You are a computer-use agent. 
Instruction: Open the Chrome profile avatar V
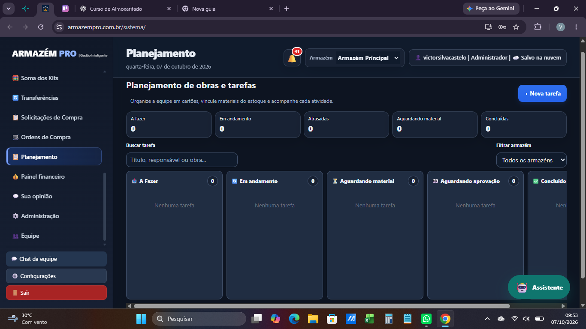click(561, 27)
